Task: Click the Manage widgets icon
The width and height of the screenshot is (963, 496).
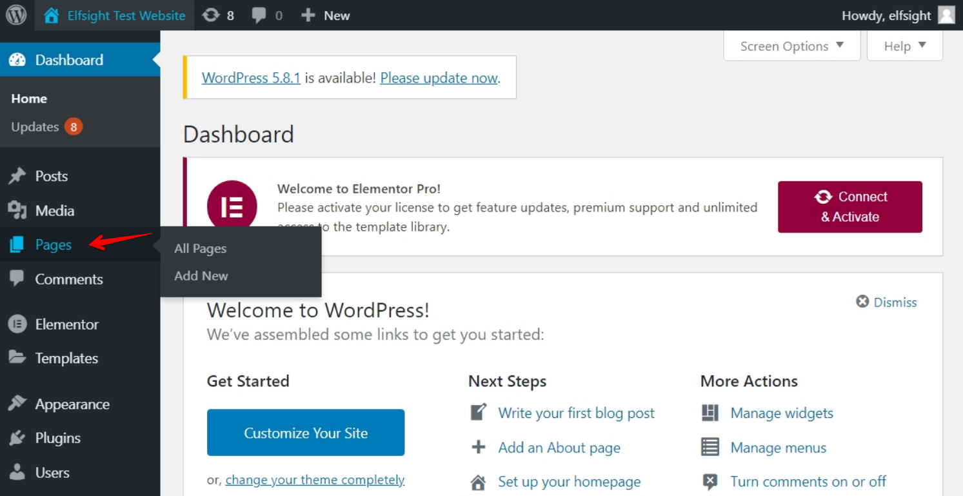Action: coord(710,413)
